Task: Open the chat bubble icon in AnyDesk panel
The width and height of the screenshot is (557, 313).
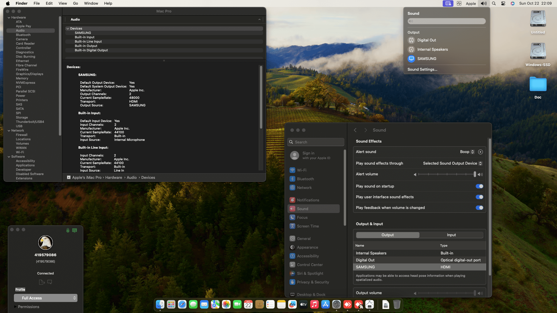Action: 50,282
